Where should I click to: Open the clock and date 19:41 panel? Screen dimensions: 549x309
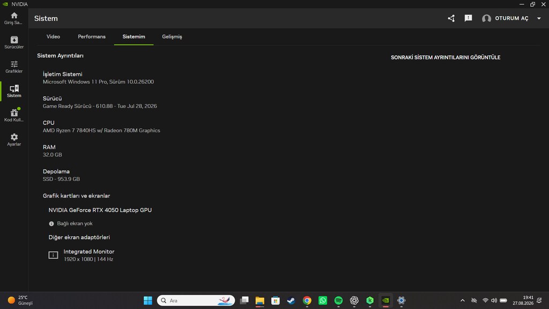523,300
